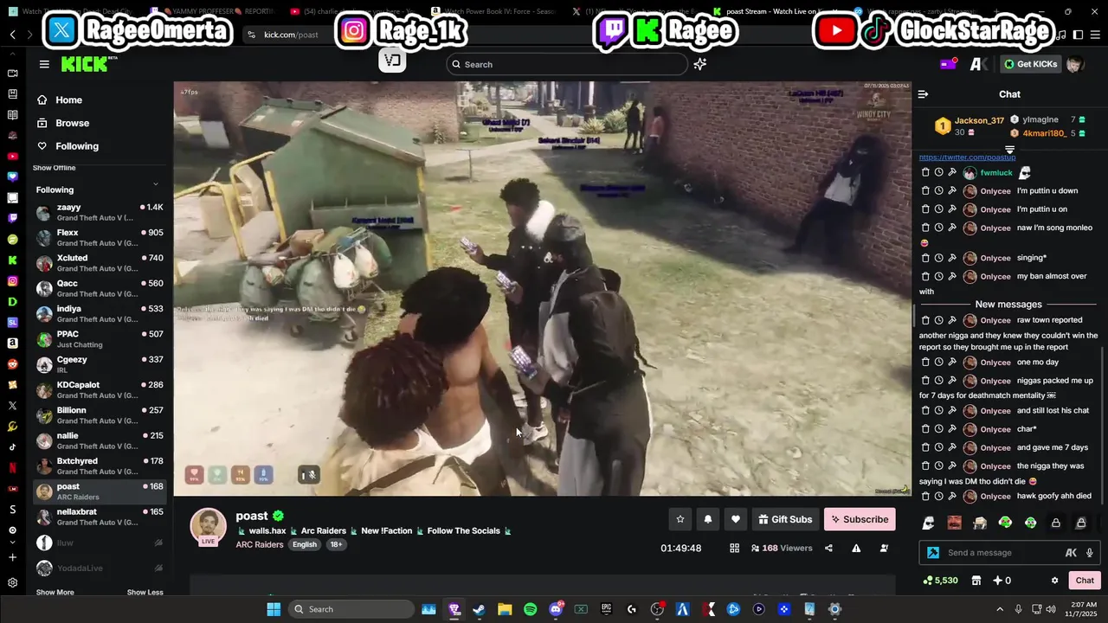Click the Windows Start button
Screen dimensions: 1108x623
pos(274,609)
